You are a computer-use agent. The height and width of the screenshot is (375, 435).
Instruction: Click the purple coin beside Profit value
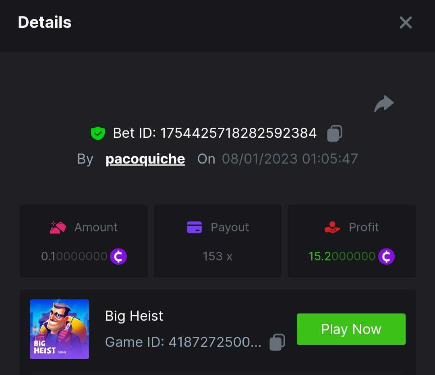click(x=386, y=256)
